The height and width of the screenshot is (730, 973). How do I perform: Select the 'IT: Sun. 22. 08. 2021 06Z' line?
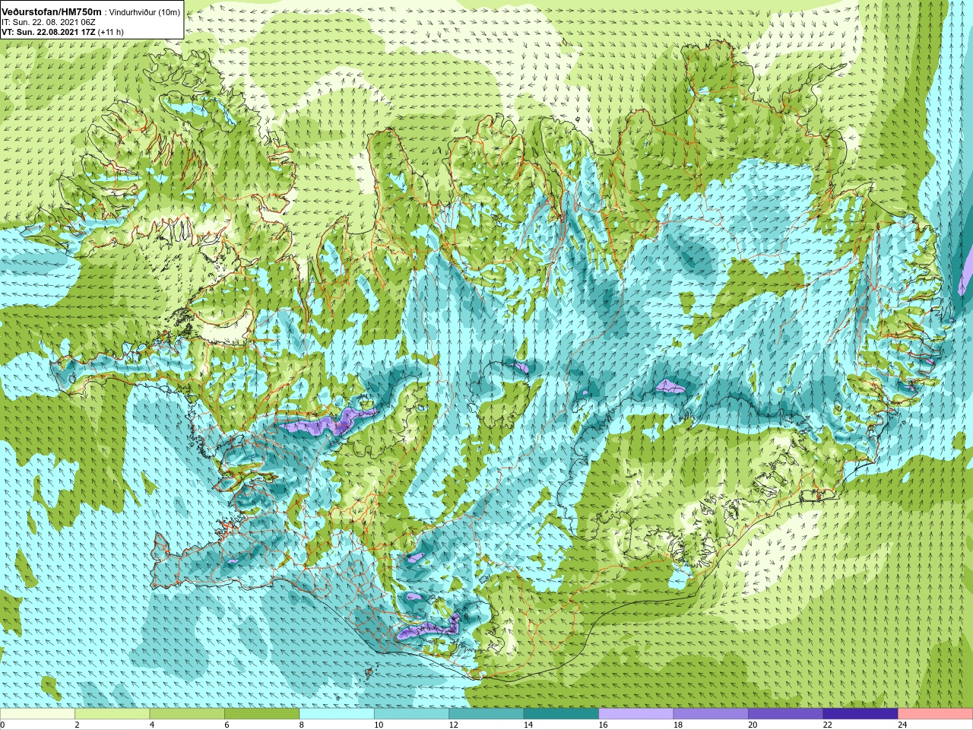click(48, 23)
